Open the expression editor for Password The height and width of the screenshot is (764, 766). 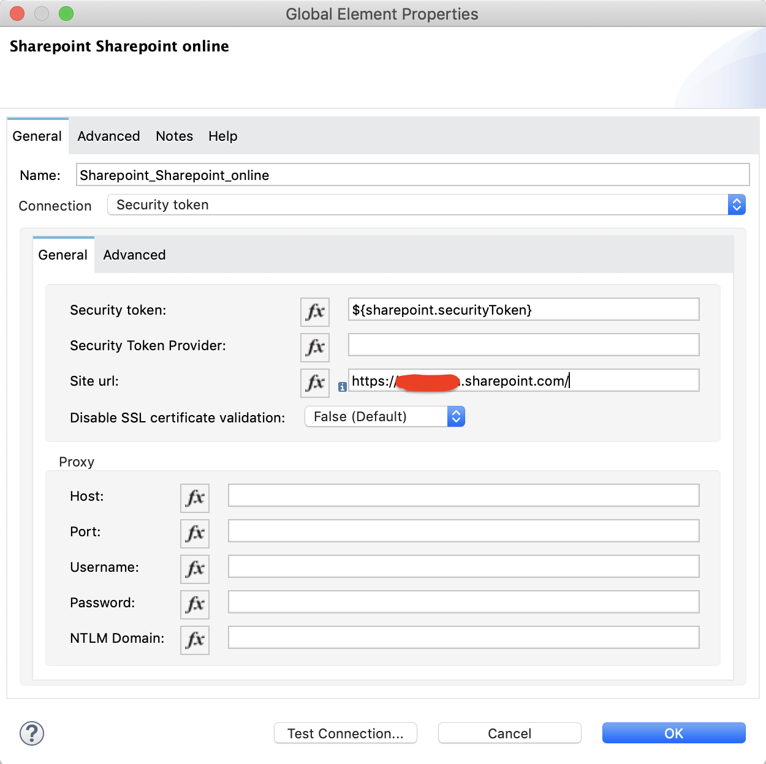coord(194,604)
